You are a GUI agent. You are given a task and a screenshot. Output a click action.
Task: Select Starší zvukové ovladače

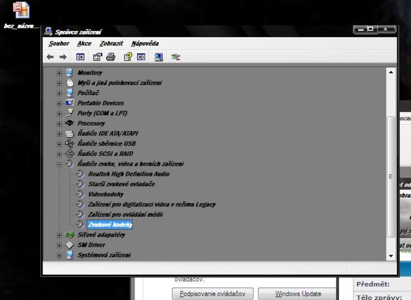click(122, 184)
